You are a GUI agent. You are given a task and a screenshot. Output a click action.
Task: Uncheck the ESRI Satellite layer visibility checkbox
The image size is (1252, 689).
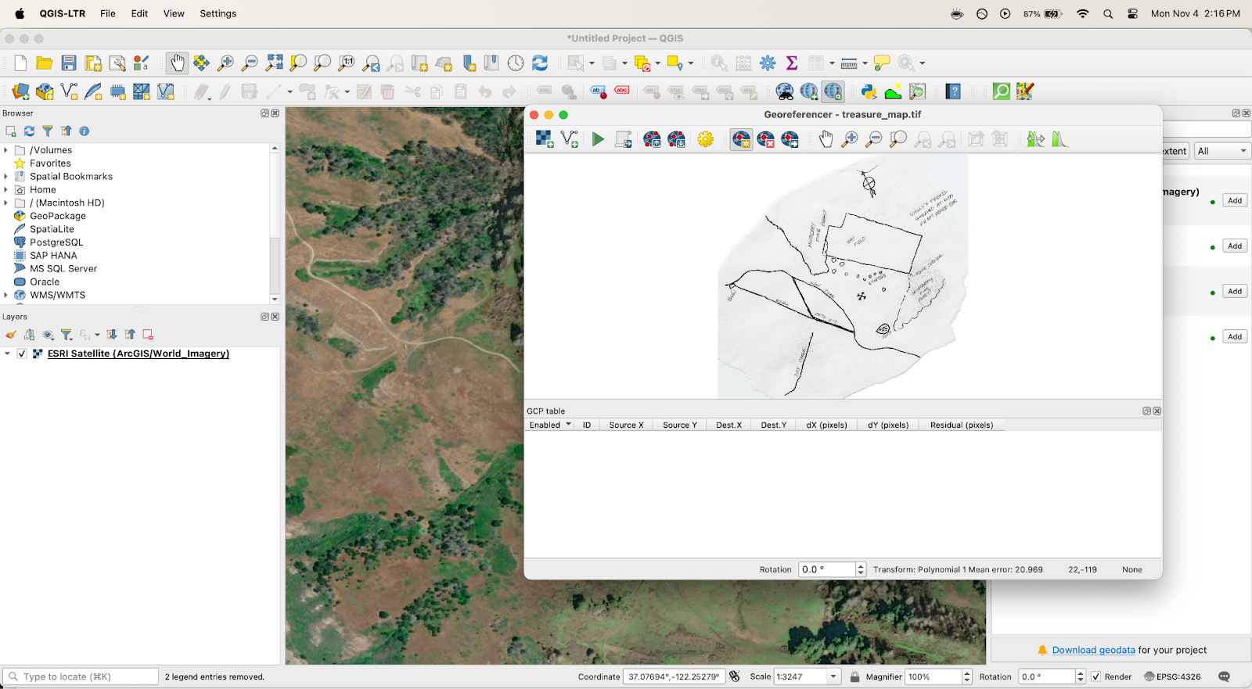[x=22, y=353]
